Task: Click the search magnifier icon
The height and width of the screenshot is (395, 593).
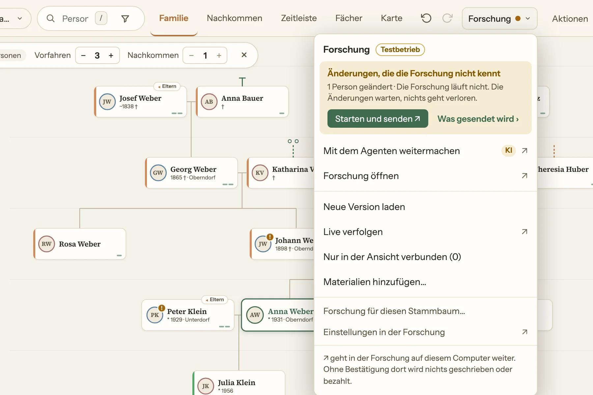Action: [50, 18]
